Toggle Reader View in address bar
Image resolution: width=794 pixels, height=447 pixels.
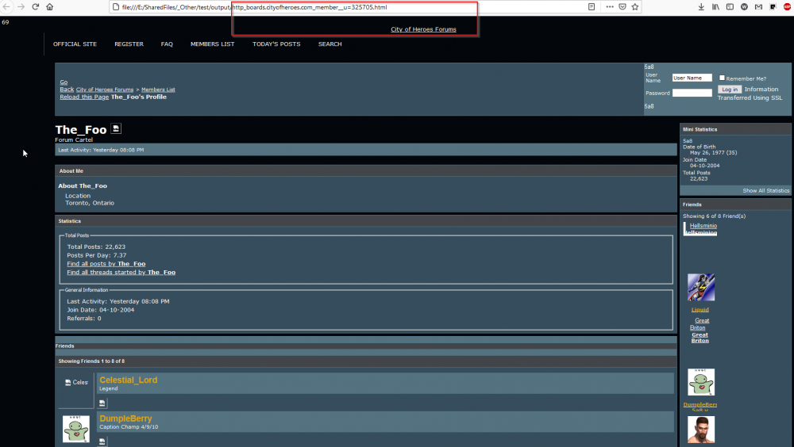592,6
